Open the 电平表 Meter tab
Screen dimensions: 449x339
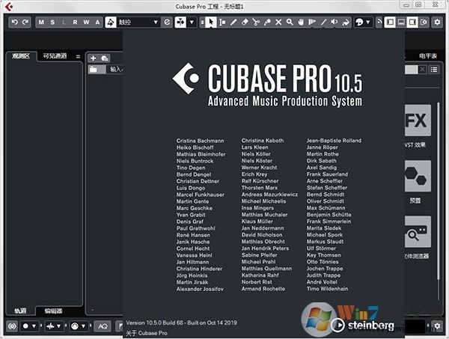428,56
